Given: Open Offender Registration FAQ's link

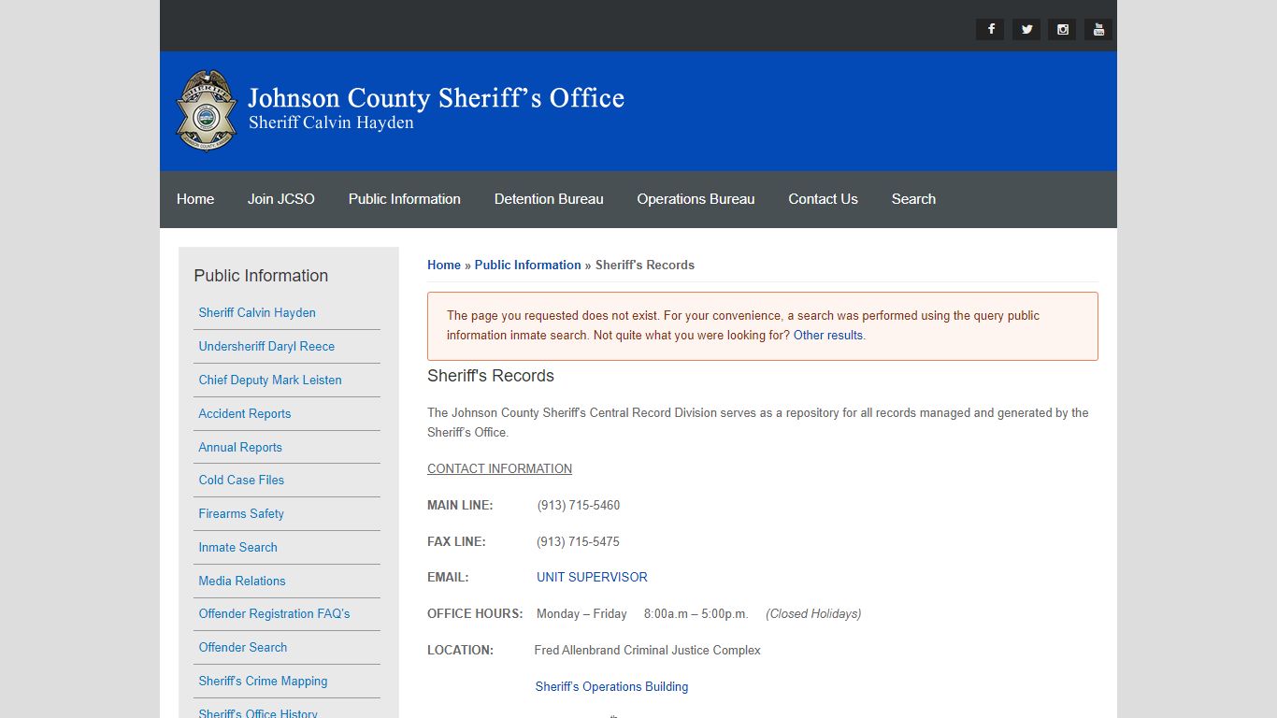Looking at the screenshot, I should (274, 613).
